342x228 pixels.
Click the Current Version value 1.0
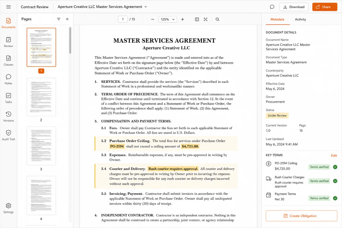pyautogui.click(x=268, y=130)
